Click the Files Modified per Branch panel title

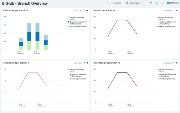105,63
